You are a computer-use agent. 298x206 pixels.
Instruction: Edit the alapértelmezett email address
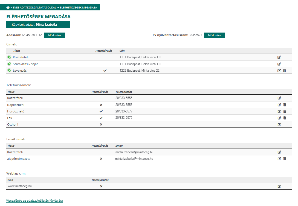[279, 159]
